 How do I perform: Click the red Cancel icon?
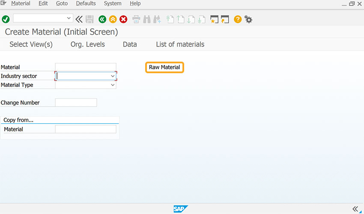coord(123,19)
